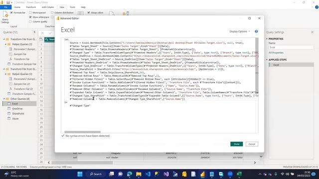Click the table corner icon in data grid
Viewport: 319px width, 179px height.
coord(41,39)
